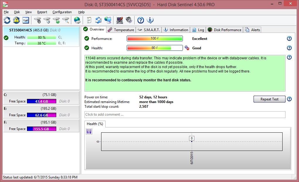The width and height of the screenshot is (299, 182).
Task: Click the sidebar Health 80 % bar
Action: point(42,37)
